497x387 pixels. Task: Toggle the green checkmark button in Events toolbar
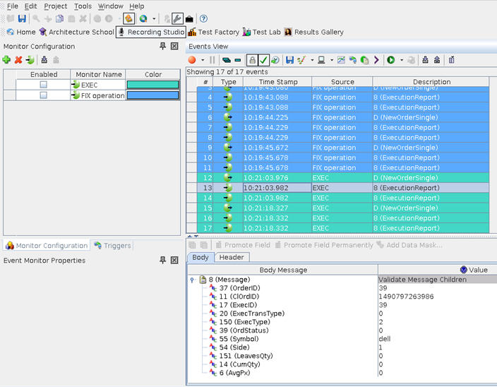pos(263,60)
